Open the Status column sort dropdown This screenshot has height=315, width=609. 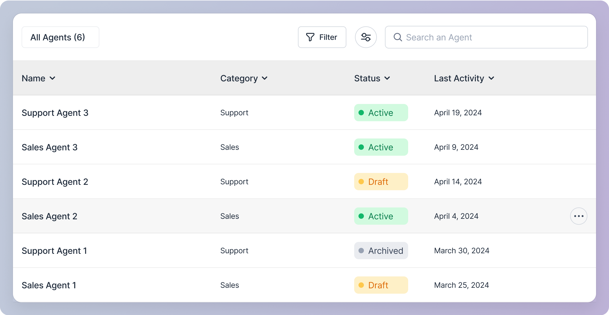pos(387,78)
